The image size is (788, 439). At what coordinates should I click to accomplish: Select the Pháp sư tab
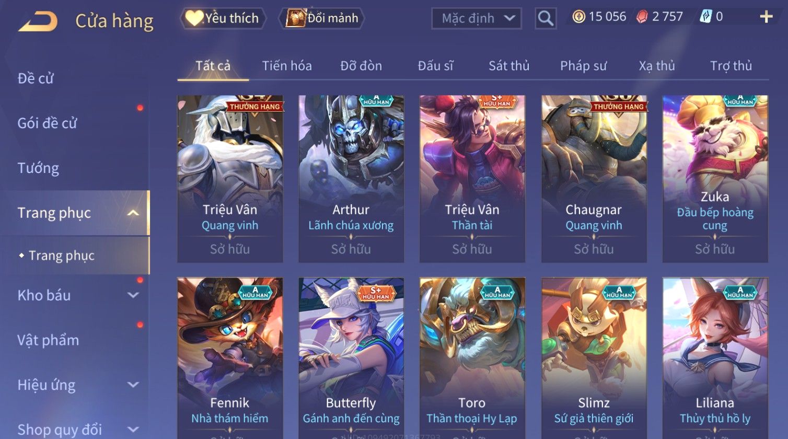[x=583, y=66]
